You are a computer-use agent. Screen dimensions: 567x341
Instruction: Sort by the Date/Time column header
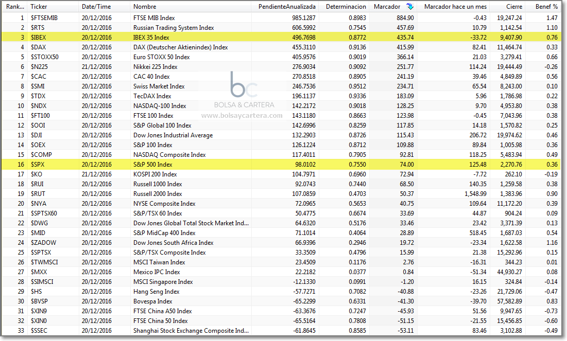pos(104,7)
